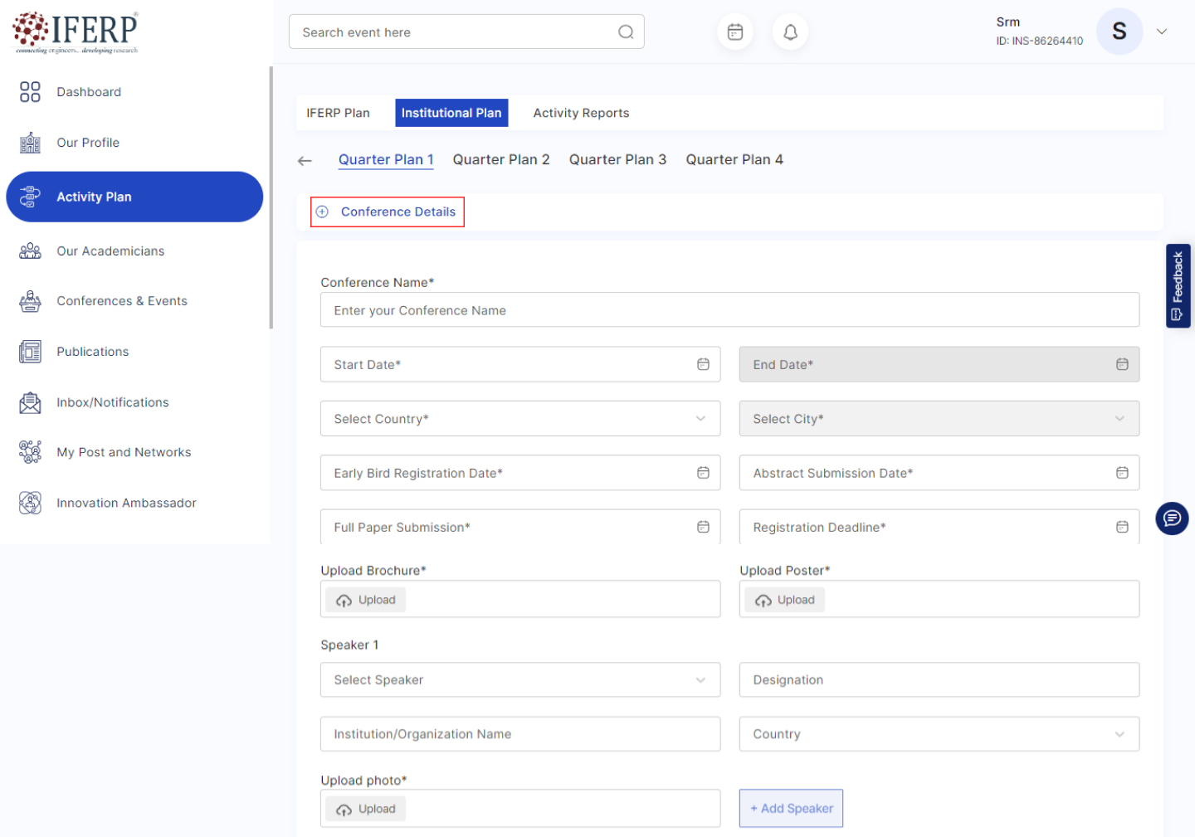Click the Start Date calendar icon
This screenshot has width=1195, height=837.
pyautogui.click(x=703, y=364)
